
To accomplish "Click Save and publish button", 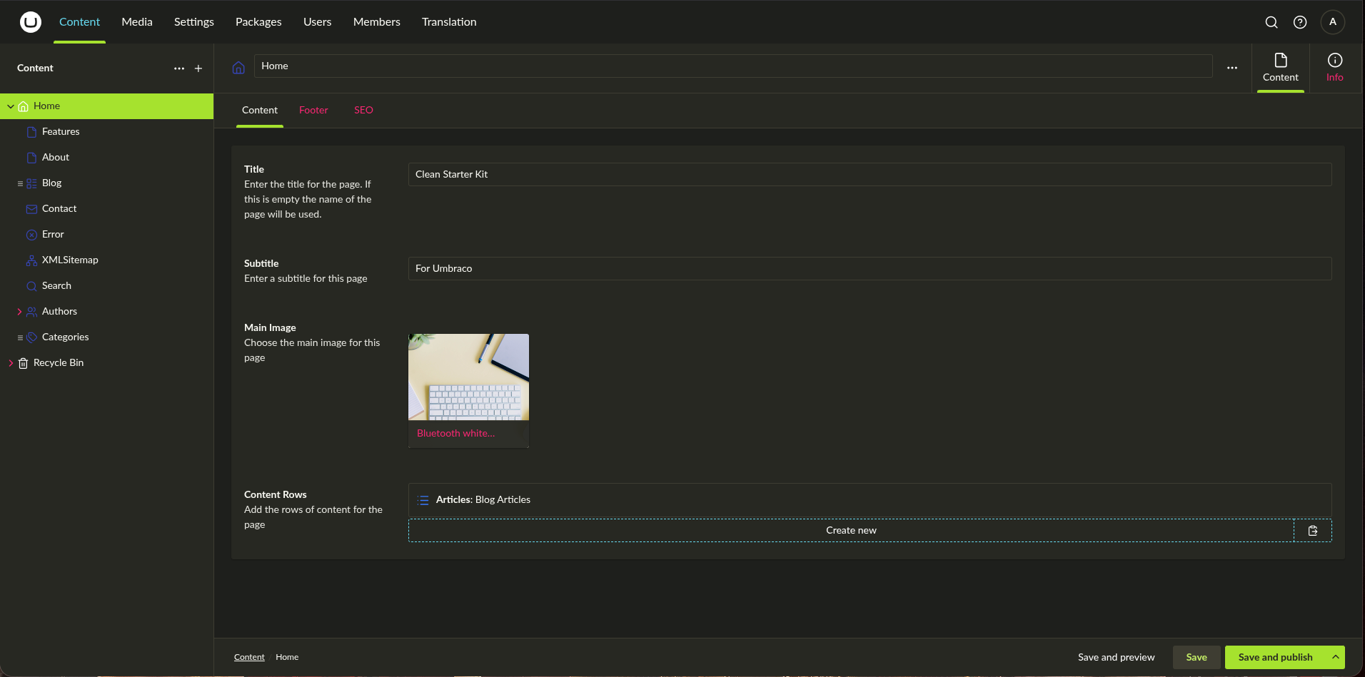I will pyautogui.click(x=1275, y=657).
